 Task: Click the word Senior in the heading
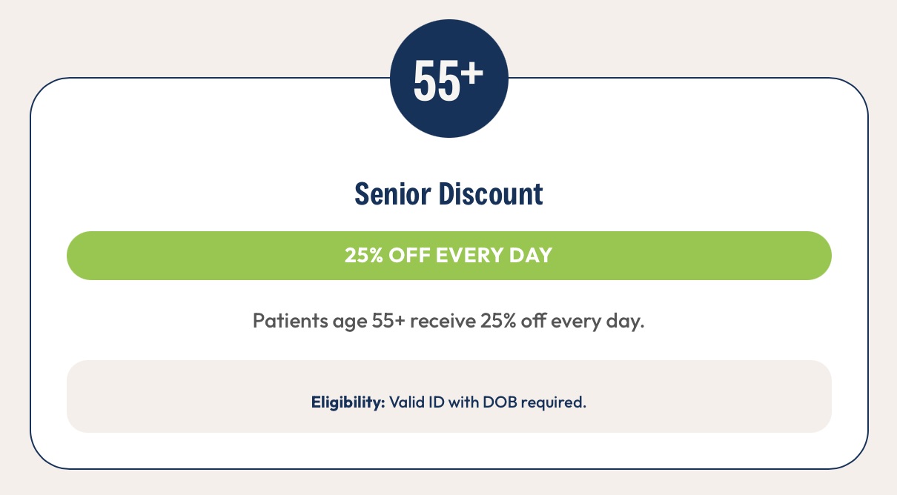[x=393, y=194]
